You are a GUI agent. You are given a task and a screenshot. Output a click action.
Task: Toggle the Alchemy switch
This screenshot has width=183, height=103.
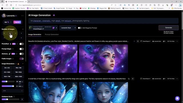click(22, 54)
